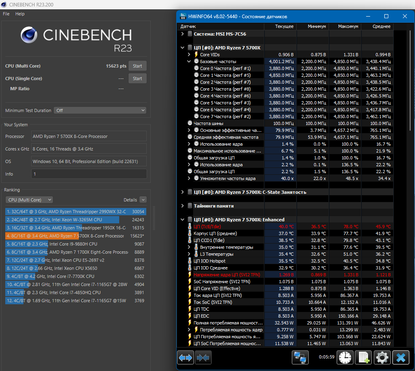Start the CPU (Single Core) test

(137, 78)
